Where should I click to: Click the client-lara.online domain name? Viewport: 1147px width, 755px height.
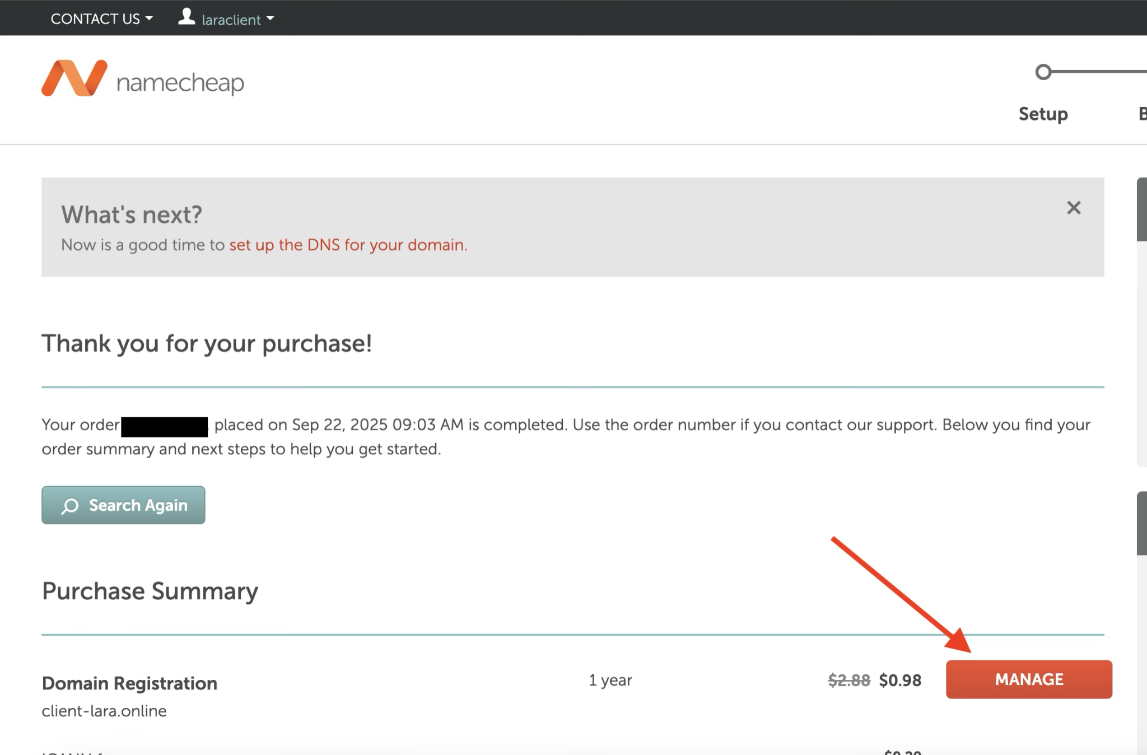tap(104, 711)
